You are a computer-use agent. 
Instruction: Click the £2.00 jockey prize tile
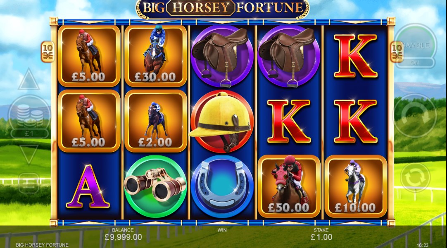[156, 121]
